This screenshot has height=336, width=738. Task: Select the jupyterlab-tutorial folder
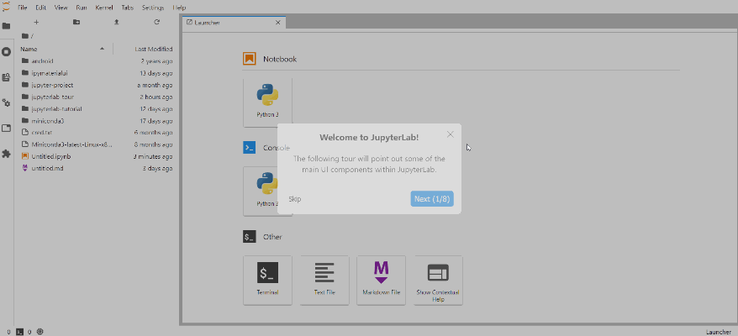pyautogui.click(x=96, y=108)
